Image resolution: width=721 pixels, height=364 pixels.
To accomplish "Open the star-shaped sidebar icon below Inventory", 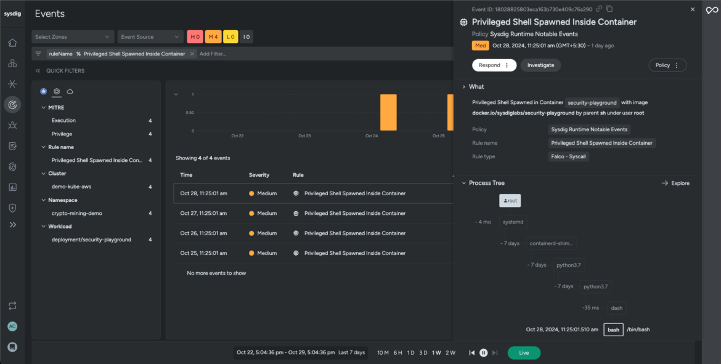I will (x=12, y=84).
